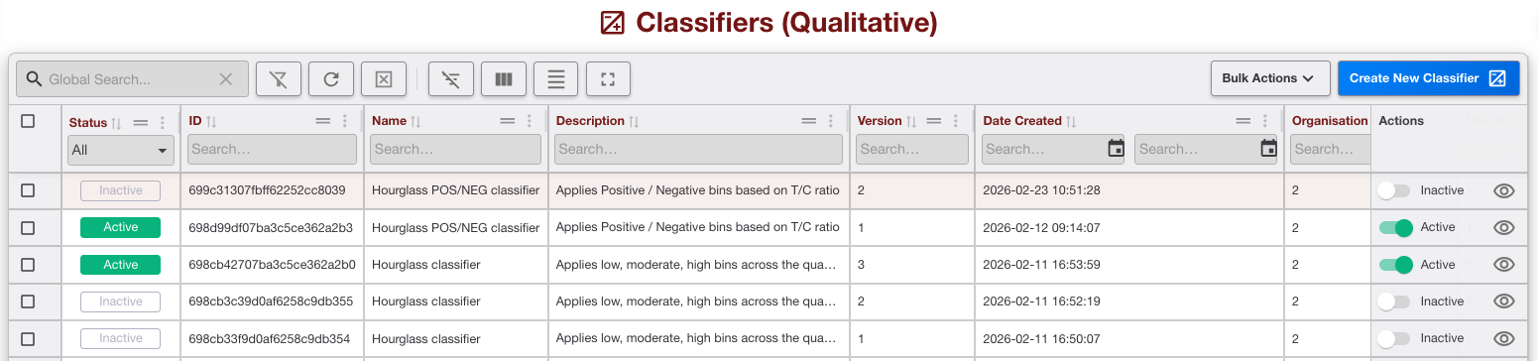Open the show/hide columns icon

point(504,79)
